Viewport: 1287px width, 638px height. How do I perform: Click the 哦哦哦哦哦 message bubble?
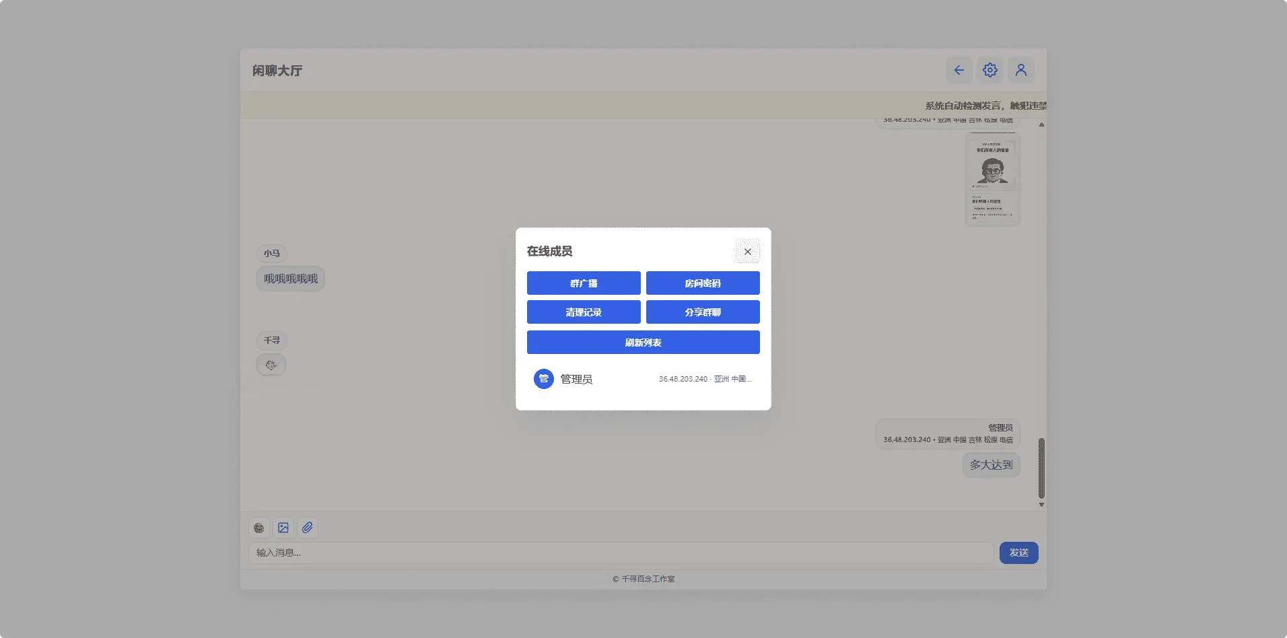291,279
